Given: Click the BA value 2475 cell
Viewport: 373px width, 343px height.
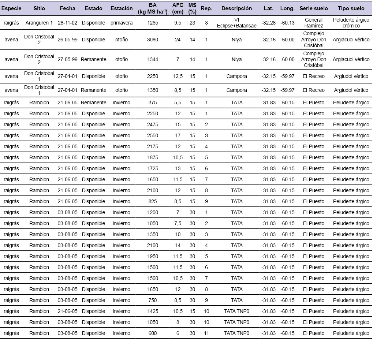Looking at the screenshot, I should pyautogui.click(x=153, y=124).
